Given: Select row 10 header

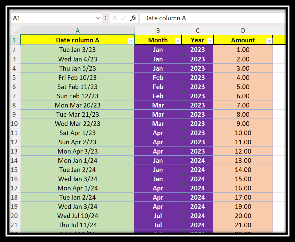Looking at the screenshot, I should (15, 123).
